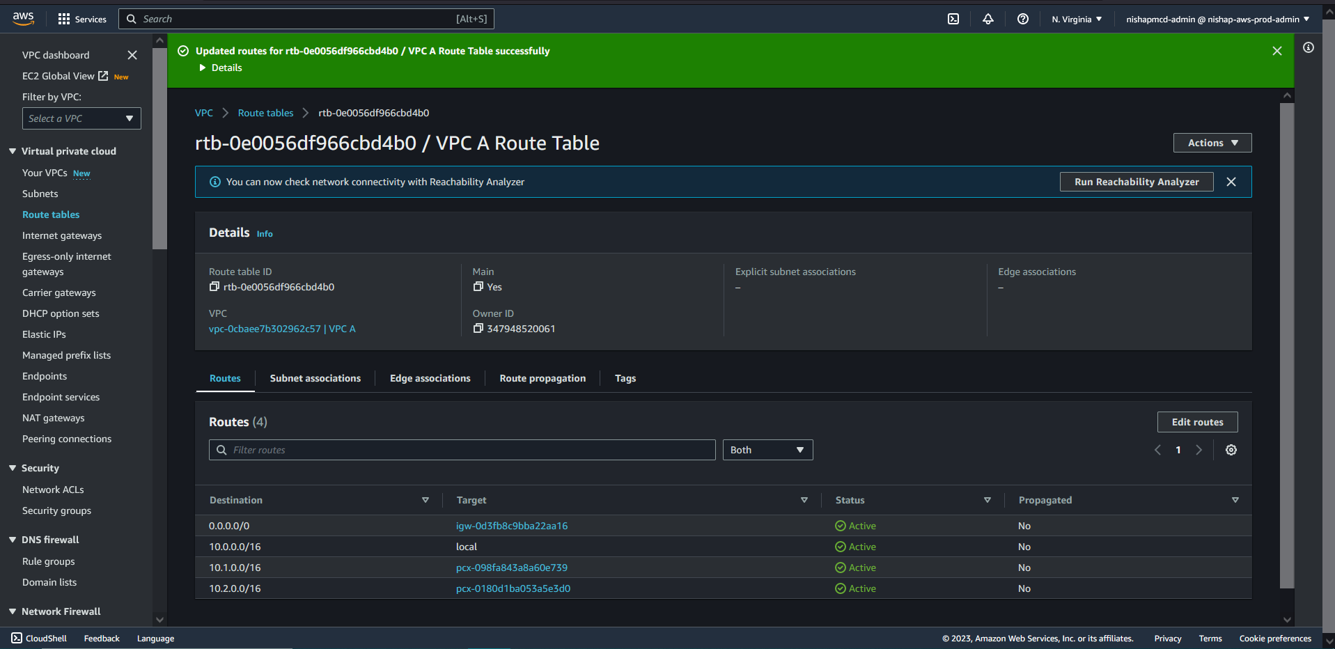This screenshot has height=649, width=1335.
Task: Click the Services grid icon
Action: (64, 19)
